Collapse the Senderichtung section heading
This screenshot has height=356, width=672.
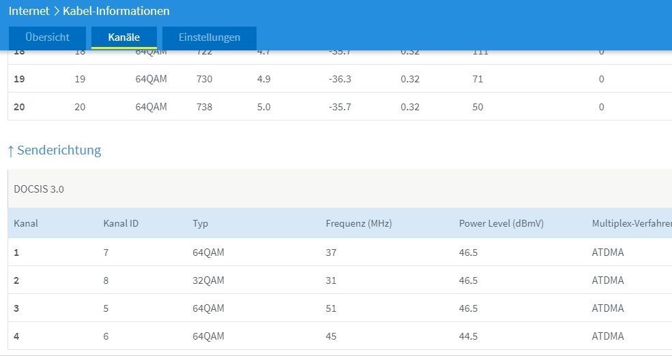[59, 150]
